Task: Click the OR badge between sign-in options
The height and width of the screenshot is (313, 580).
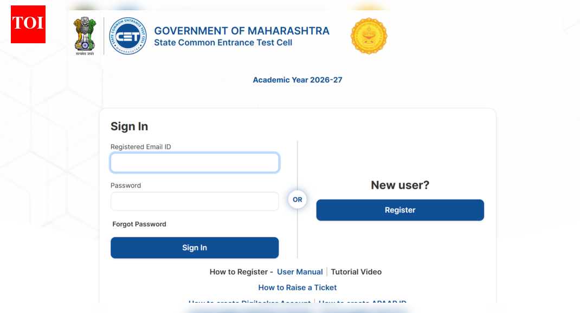Action: 297,199
